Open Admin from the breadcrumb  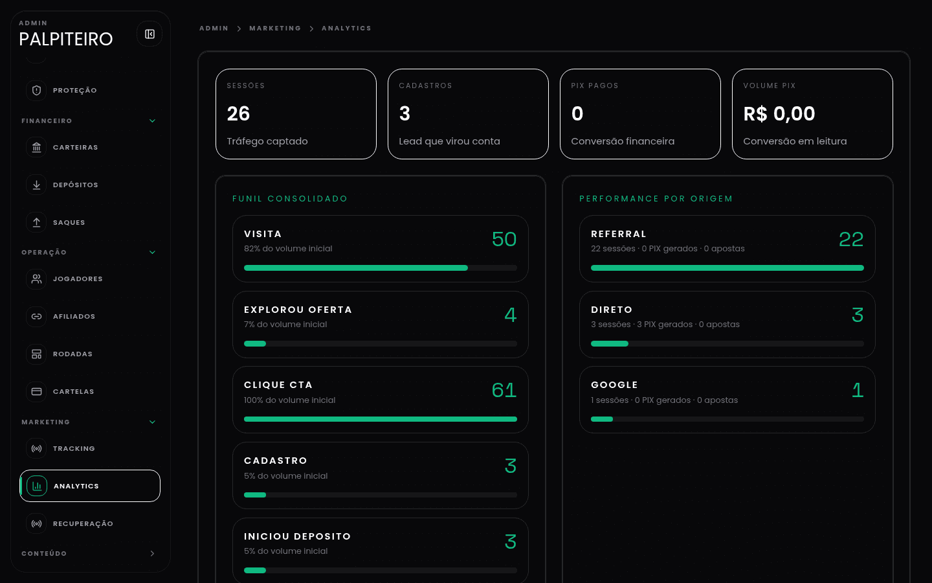click(x=214, y=28)
